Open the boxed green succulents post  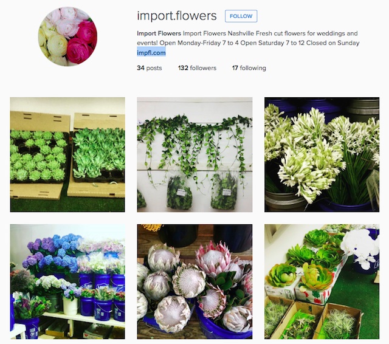pyautogui.click(x=67, y=154)
